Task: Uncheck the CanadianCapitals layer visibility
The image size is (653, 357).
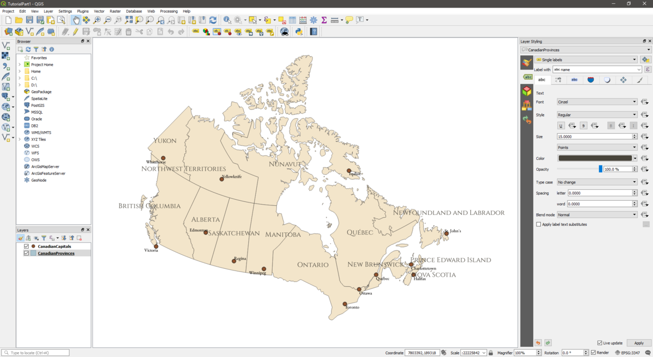Action: coord(27,246)
